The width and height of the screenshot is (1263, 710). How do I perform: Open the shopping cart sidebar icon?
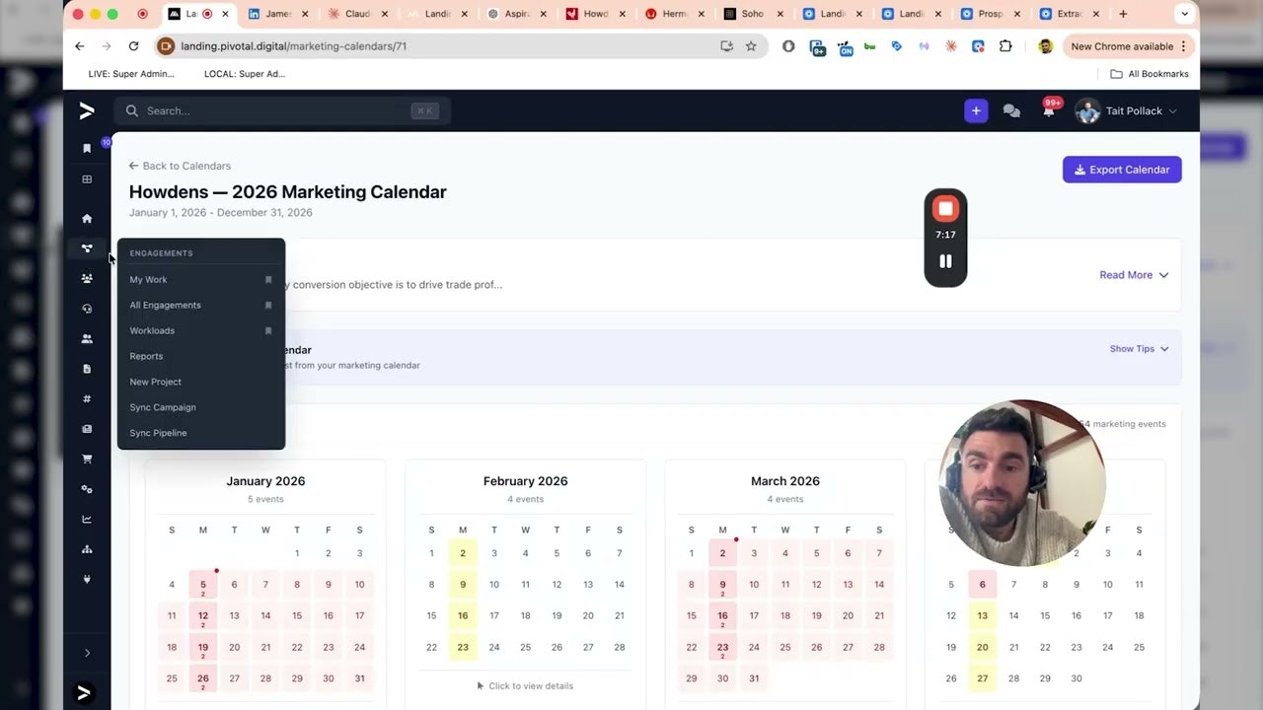(87, 459)
